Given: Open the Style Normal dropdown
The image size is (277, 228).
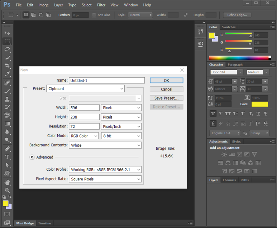Looking at the screenshot, I should 140,15.
